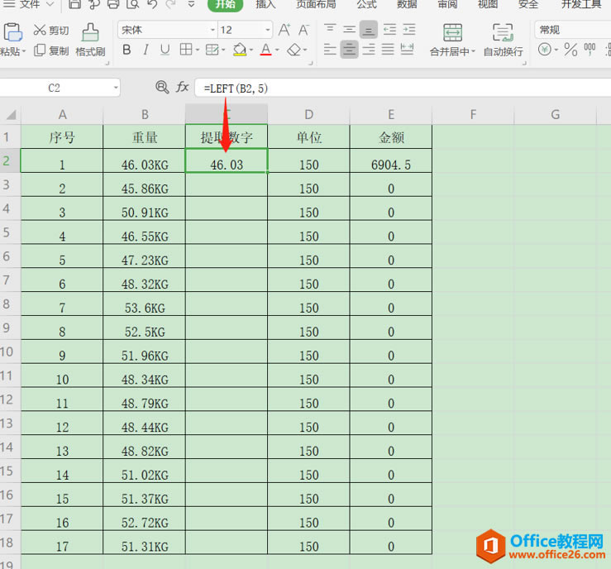Select column D header

pyautogui.click(x=308, y=115)
